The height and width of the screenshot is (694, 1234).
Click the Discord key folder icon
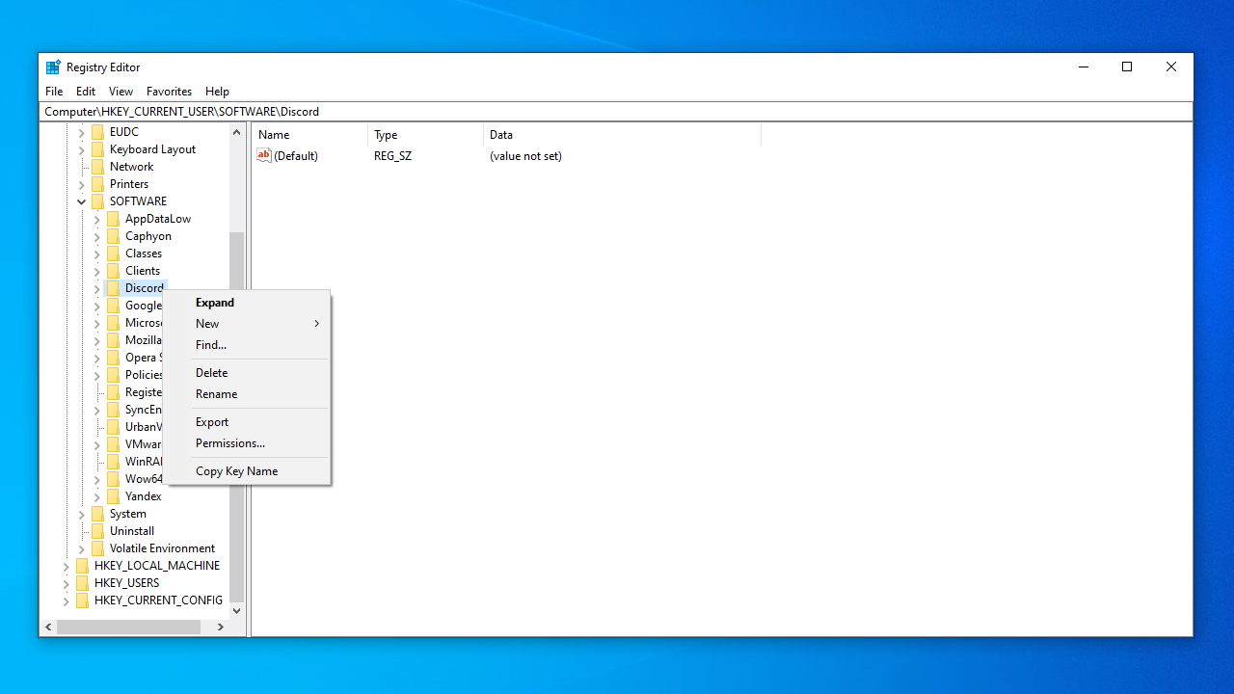(x=113, y=288)
